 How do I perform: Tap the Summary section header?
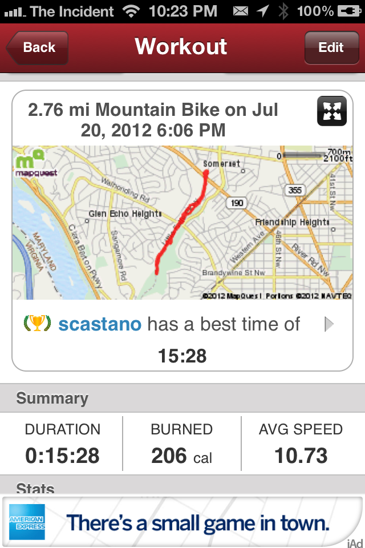click(182, 398)
